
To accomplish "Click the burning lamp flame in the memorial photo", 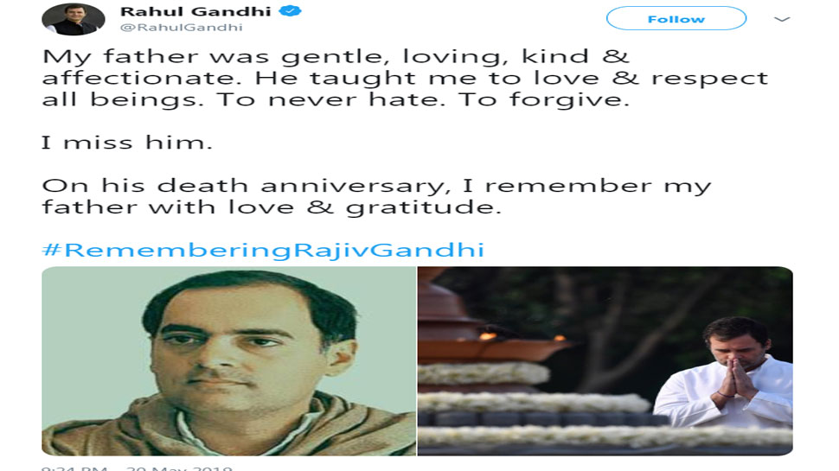I will tap(488, 335).
